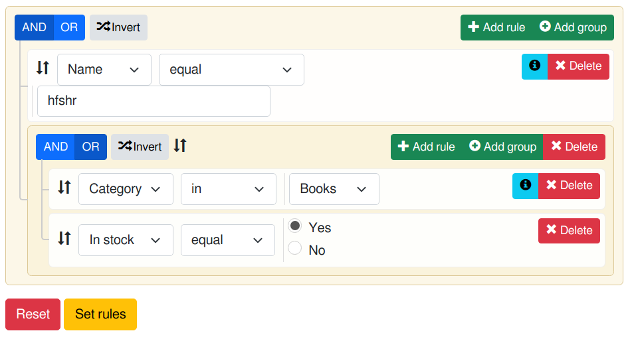Image resolution: width=634 pixels, height=337 pixels.
Task: Delete the In stock rule
Action: [569, 230]
